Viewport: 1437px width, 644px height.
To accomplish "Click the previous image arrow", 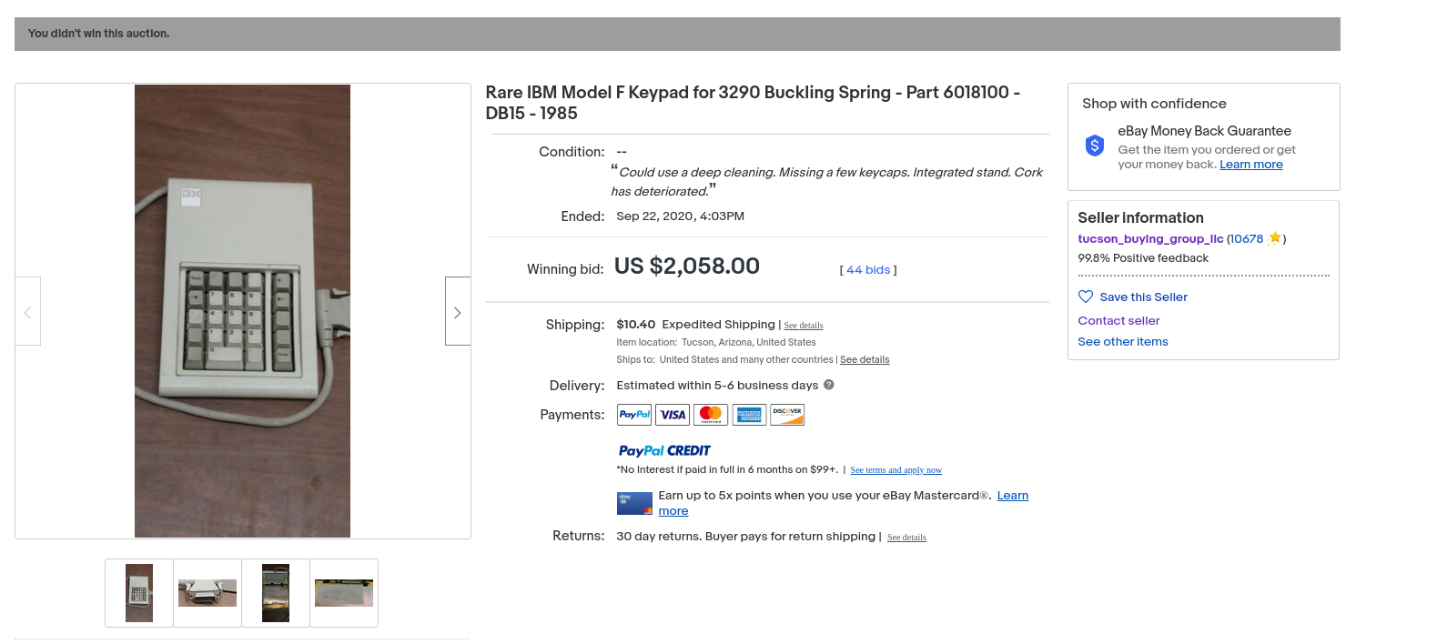I will pos(27,312).
